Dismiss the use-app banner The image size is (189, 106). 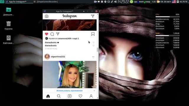click(x=94, y=91)
